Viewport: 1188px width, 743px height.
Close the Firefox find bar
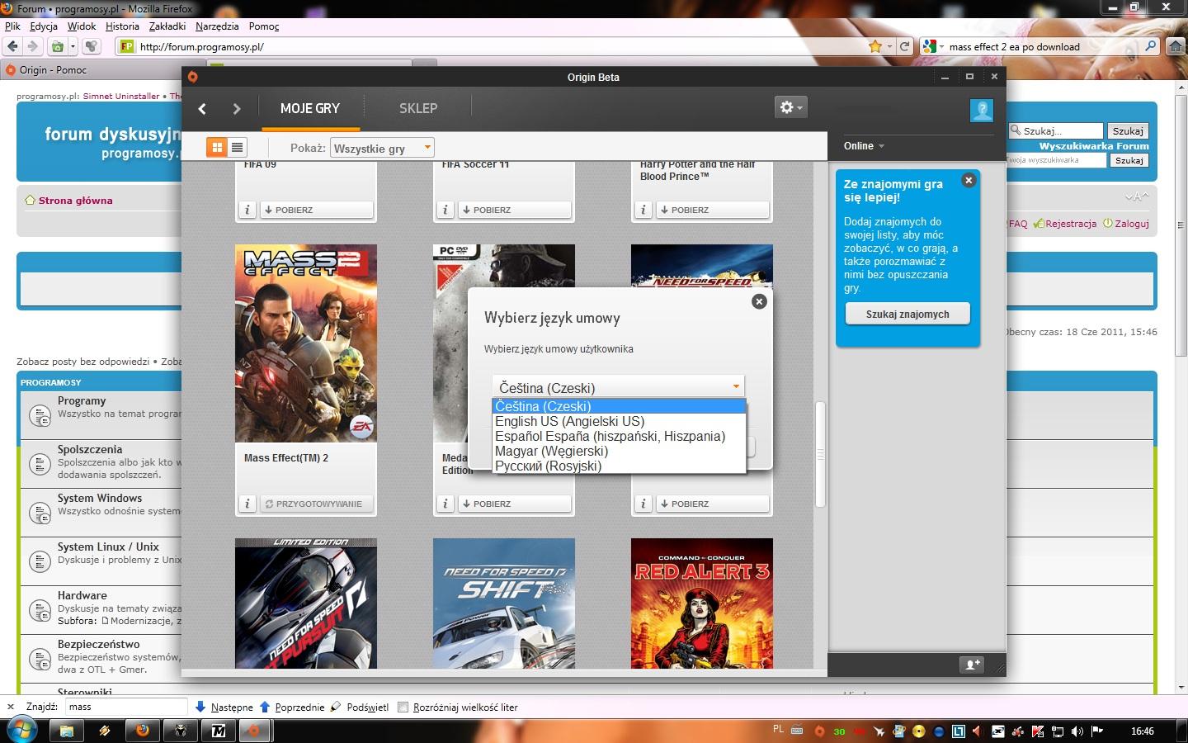click(11, 707)
